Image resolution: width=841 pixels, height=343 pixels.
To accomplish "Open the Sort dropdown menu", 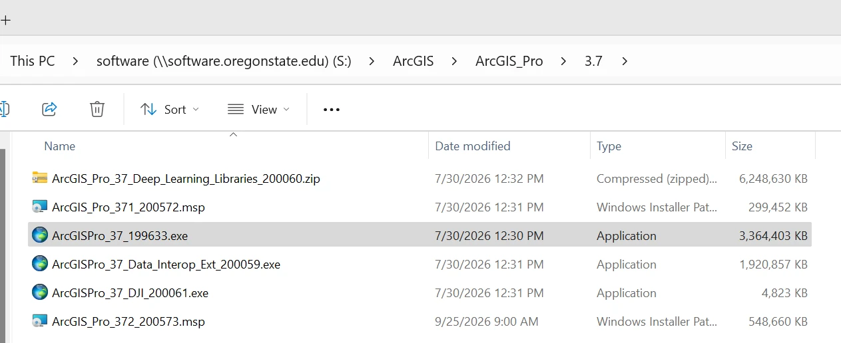I will point(170,110).
